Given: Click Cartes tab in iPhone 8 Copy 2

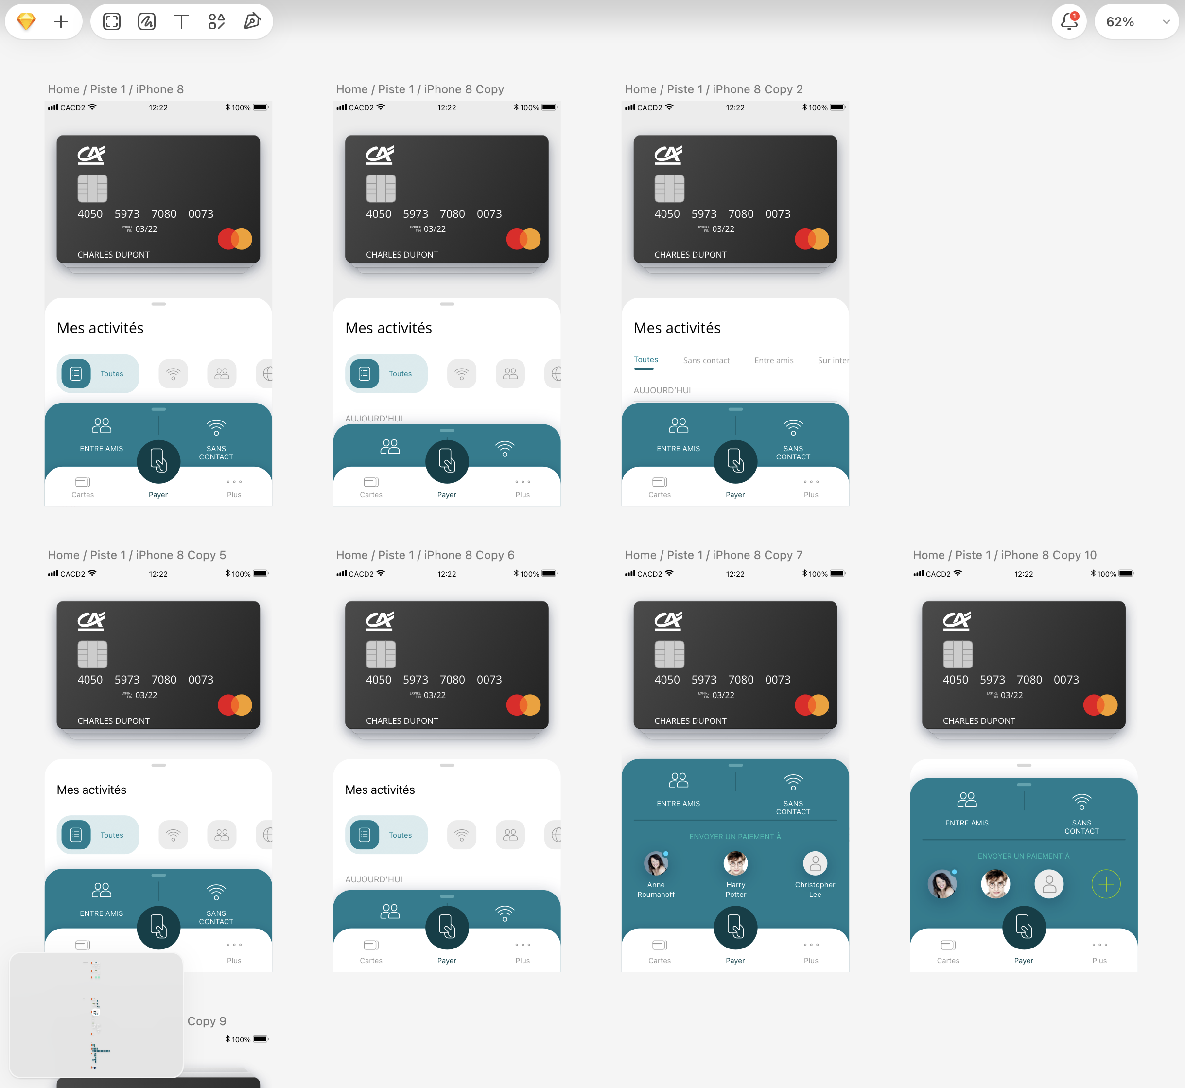Looking at the screenshot, I should pos(659,488).
